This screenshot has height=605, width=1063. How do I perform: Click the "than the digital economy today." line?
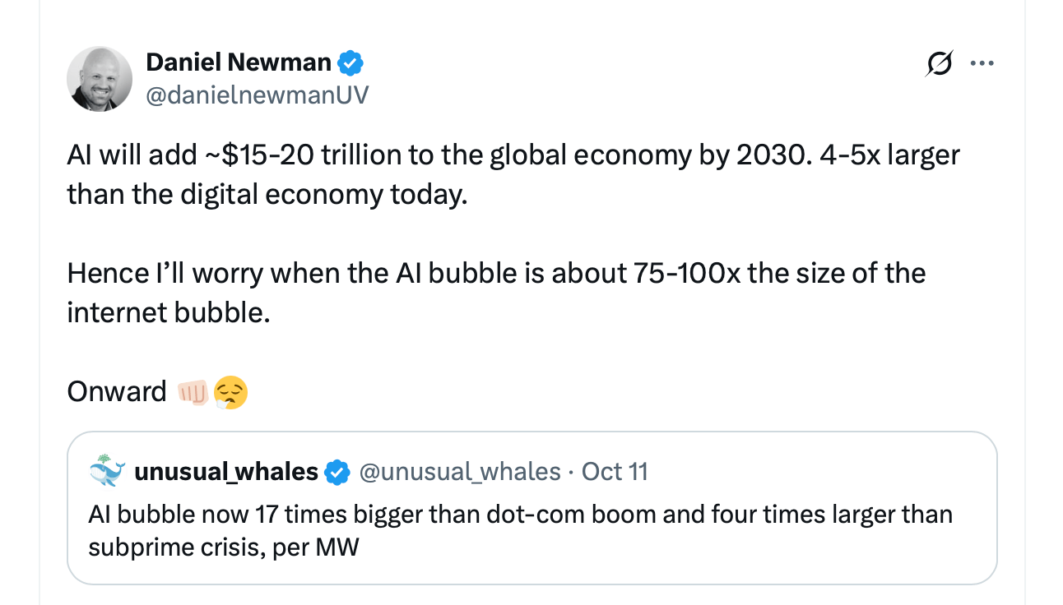coord(267,194)
